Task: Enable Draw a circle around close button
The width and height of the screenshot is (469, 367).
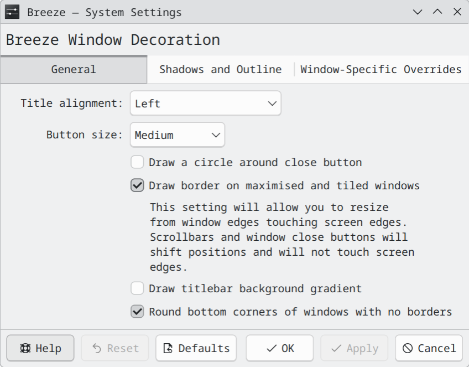Action: [x=137, y=162]
